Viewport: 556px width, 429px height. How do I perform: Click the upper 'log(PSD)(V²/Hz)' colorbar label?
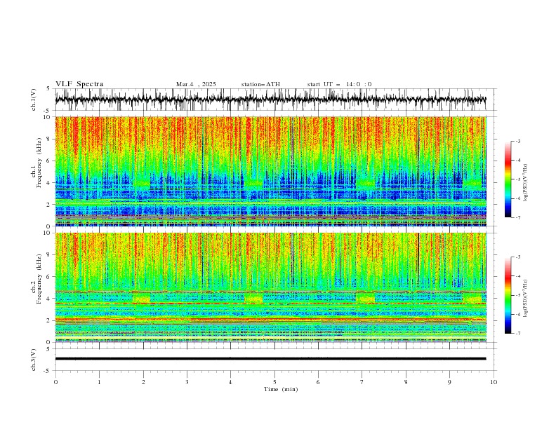525,183
